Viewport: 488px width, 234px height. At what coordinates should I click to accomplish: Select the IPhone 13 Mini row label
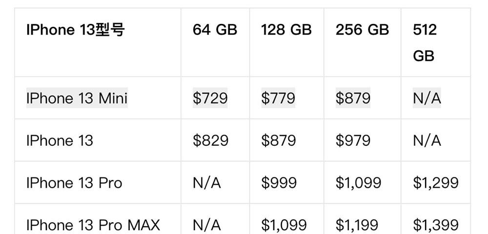point(77,98)
